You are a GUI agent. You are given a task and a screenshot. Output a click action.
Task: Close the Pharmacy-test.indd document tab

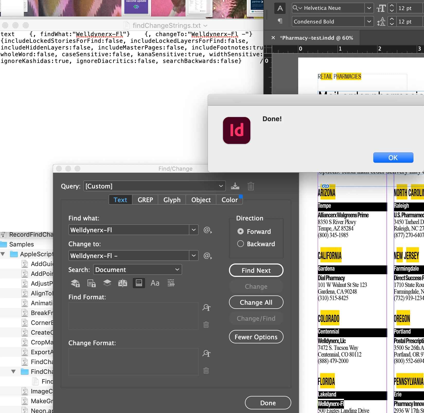pos(273,38)
